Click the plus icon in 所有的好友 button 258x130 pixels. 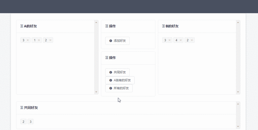tap(111, 88)
